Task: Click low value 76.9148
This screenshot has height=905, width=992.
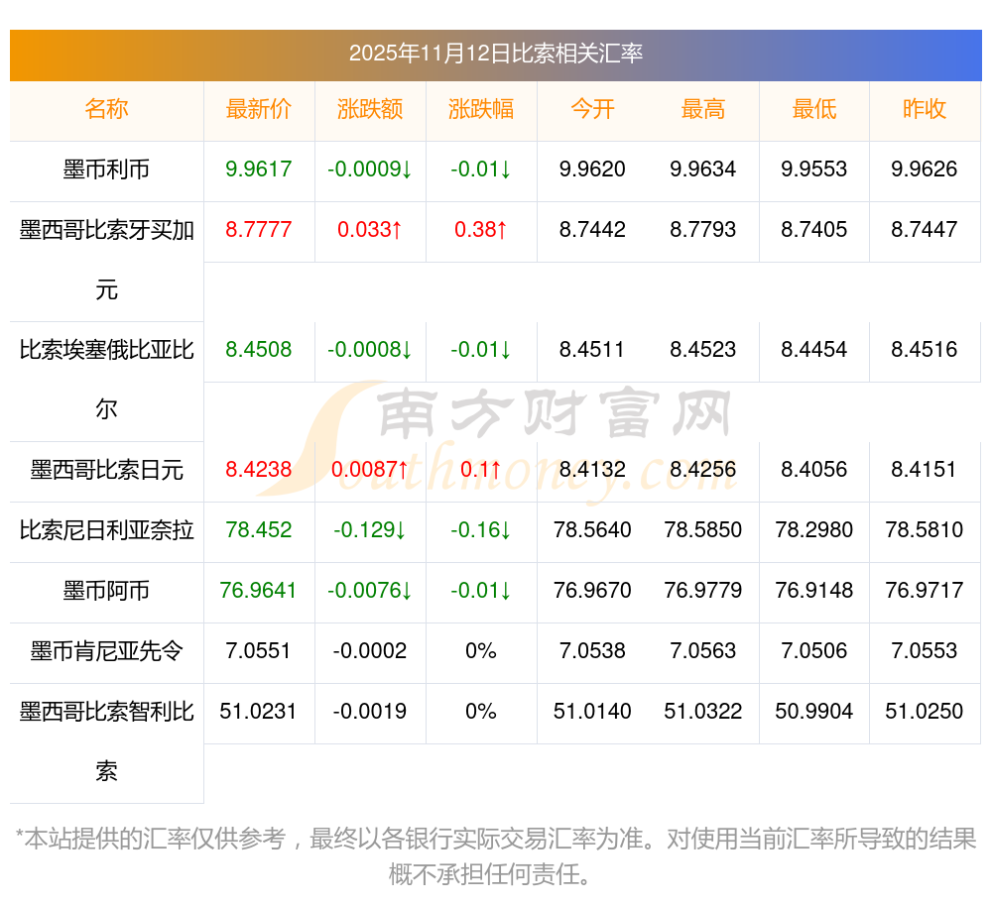Action: [814, 590]
